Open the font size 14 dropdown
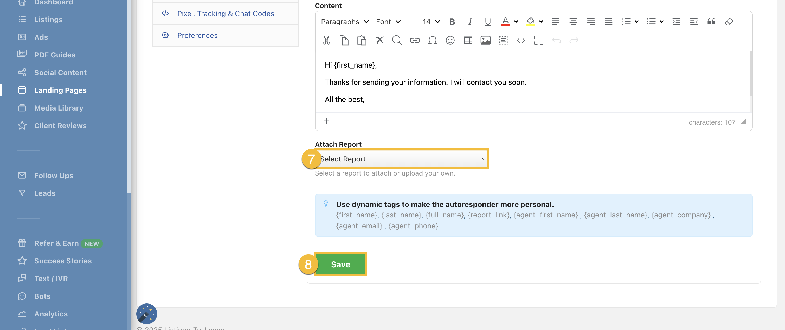 click(x=431, y=22)
